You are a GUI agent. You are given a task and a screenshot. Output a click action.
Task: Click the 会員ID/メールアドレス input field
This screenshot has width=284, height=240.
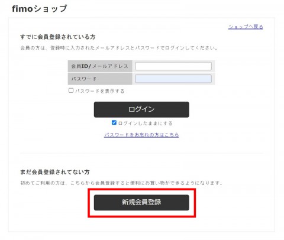tap(173, 66)
